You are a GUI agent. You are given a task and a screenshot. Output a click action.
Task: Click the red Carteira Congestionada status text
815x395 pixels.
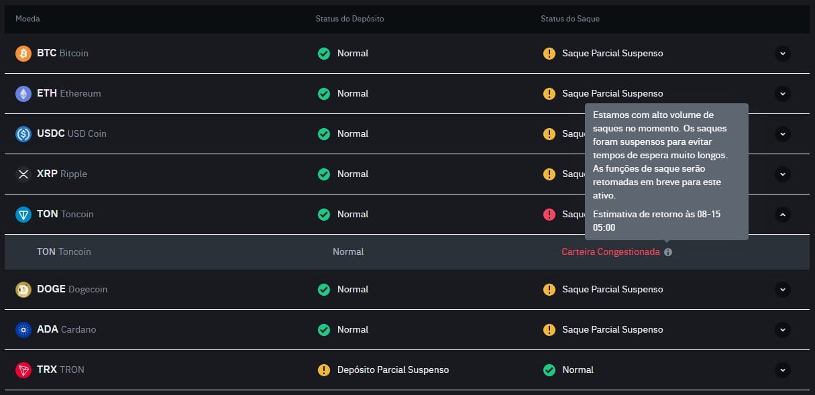(x=610, y=251)
